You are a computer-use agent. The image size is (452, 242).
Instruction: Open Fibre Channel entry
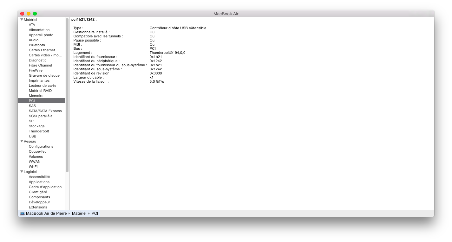click(41, 65)
